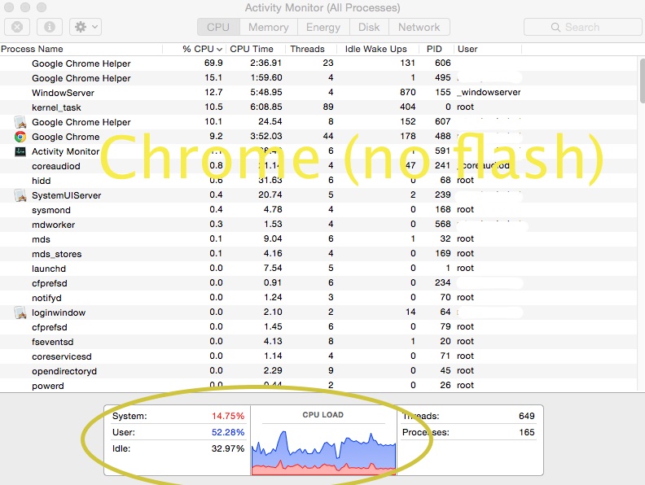Click the CPU LOAD graph
The image size is (645, 485).
[323, 452]
